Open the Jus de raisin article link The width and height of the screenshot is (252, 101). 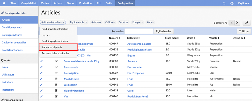pyautogui.click(x=71, y=85)
